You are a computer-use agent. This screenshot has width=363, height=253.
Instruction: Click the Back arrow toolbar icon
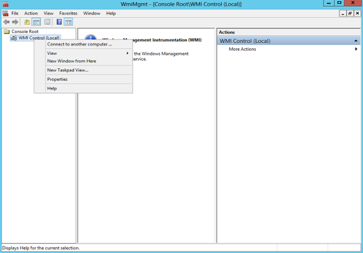tap(6, 22)
